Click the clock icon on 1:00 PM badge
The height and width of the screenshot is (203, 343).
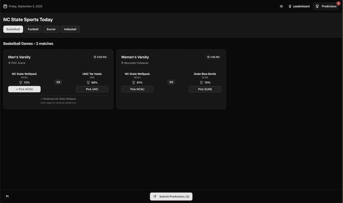click(208, 57)
